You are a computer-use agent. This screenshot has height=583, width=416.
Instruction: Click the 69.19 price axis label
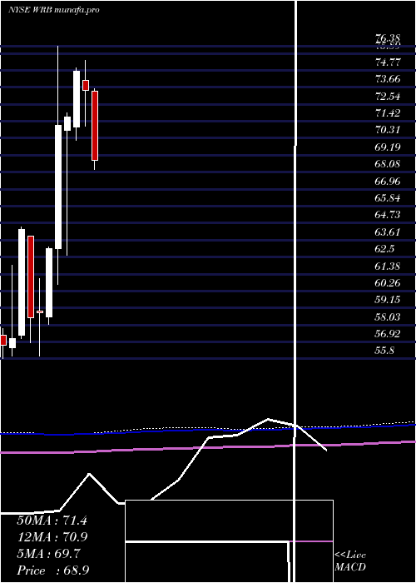(388, 147)
